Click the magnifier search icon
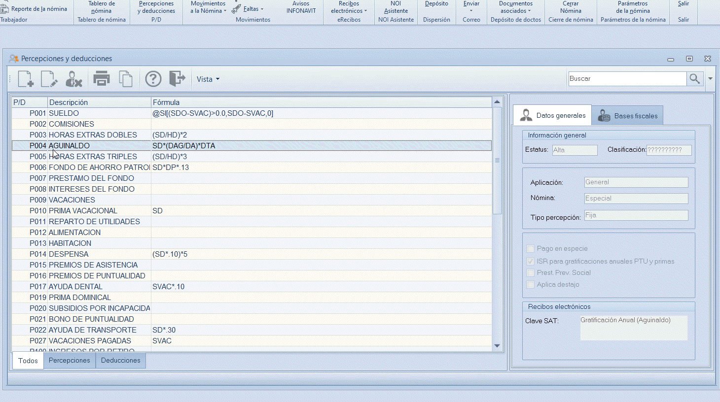The width and height of the screenshot is (720, 402). pos(694,79)
